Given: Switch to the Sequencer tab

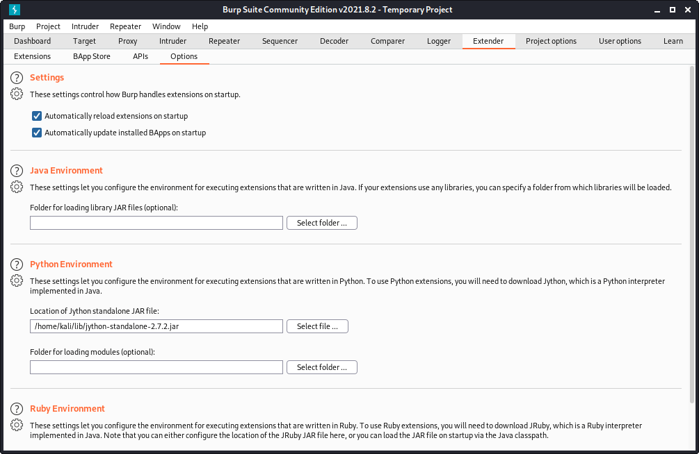Looking at the screenshot, I should tap(280, 41).
